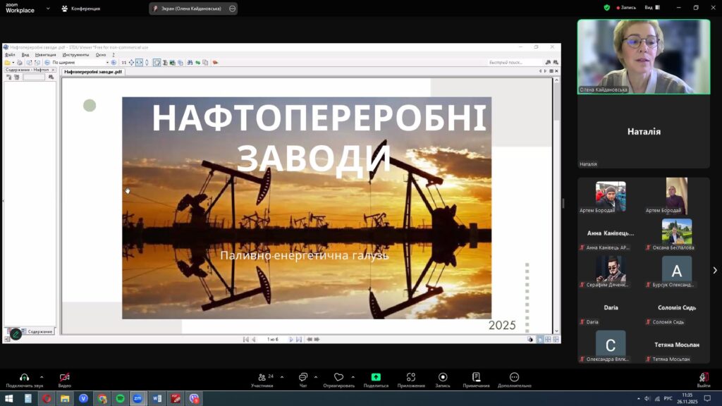
Task: Expand audio options arrow beside Подключить звук
Action: [x=42, y=376]
